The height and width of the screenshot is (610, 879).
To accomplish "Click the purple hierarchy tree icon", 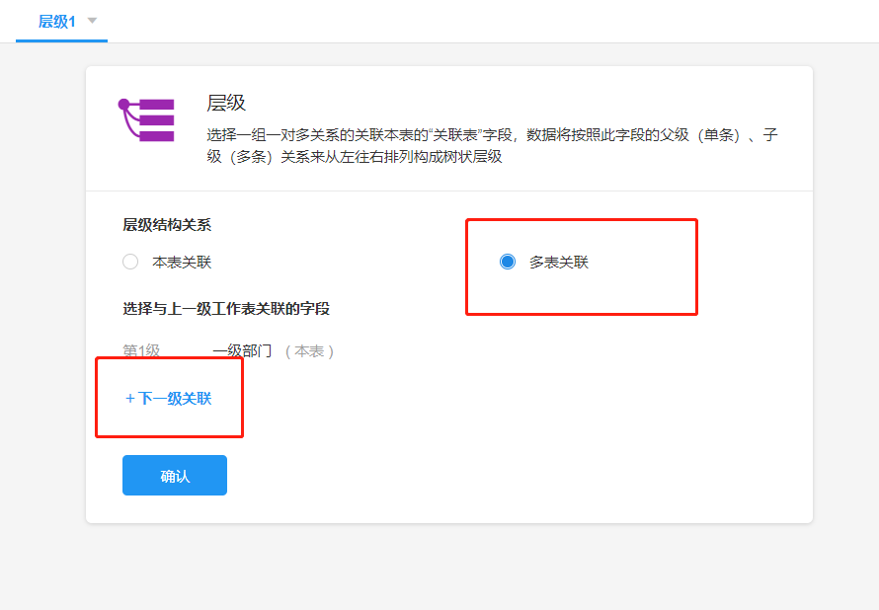I will [x=147, y=120].
